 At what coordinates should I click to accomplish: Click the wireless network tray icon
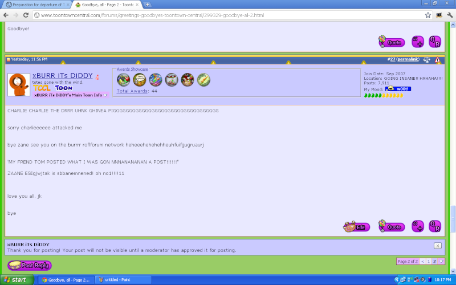410,280
